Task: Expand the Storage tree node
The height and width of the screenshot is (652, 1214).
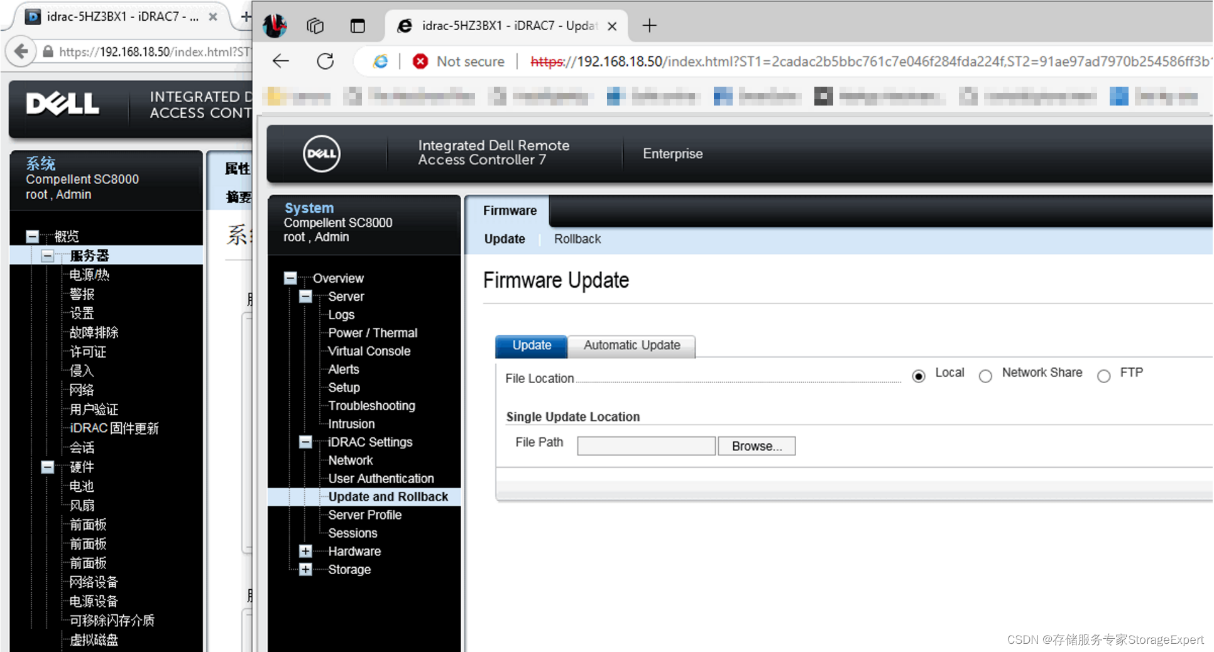Action: (305, 569)
